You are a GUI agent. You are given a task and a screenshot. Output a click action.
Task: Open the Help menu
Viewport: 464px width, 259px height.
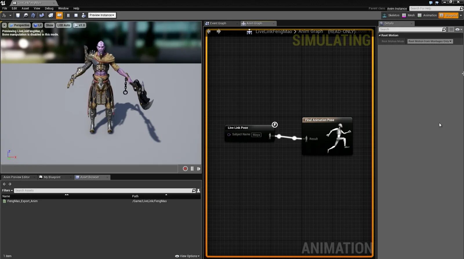(76, 8)
